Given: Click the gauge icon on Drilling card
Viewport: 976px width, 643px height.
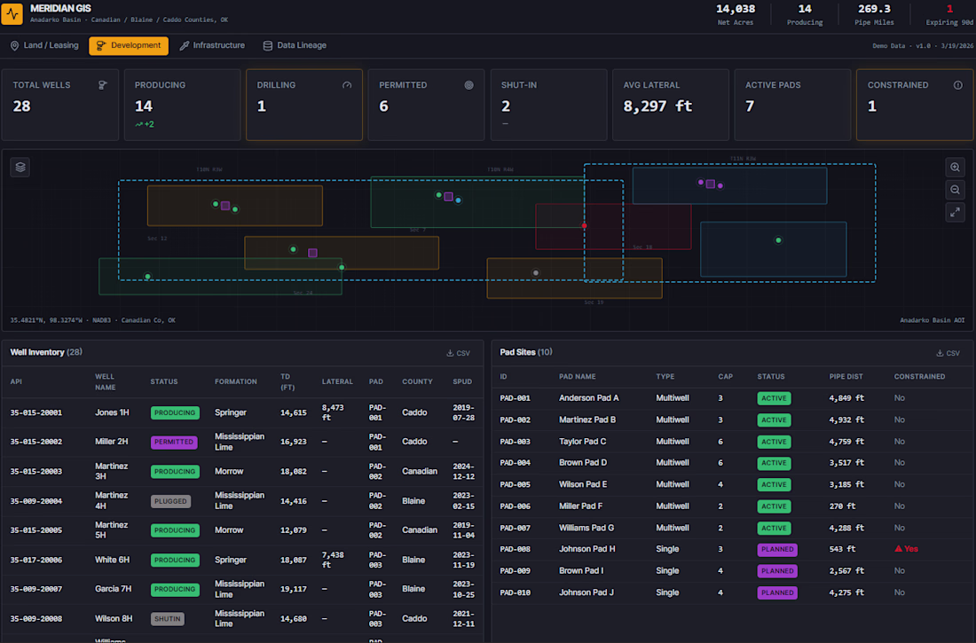Looking at the screenshot, I should 347,85.
